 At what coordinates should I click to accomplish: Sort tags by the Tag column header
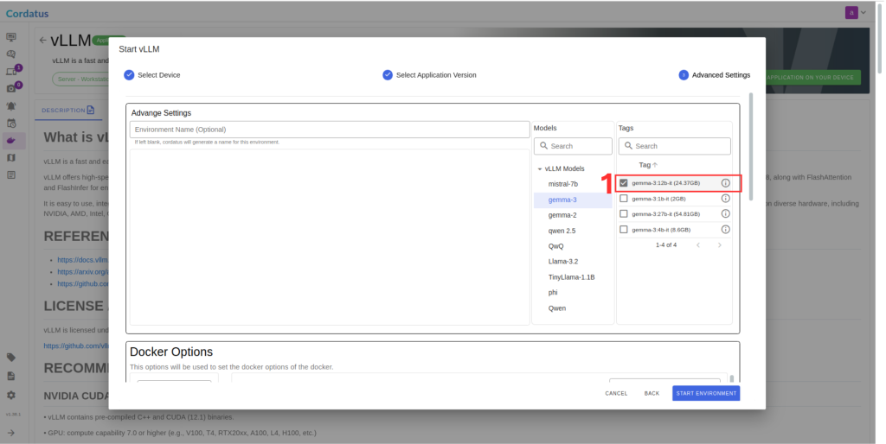click(648, 165)
